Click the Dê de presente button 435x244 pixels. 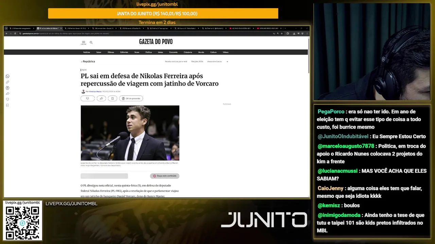(131, 98)
